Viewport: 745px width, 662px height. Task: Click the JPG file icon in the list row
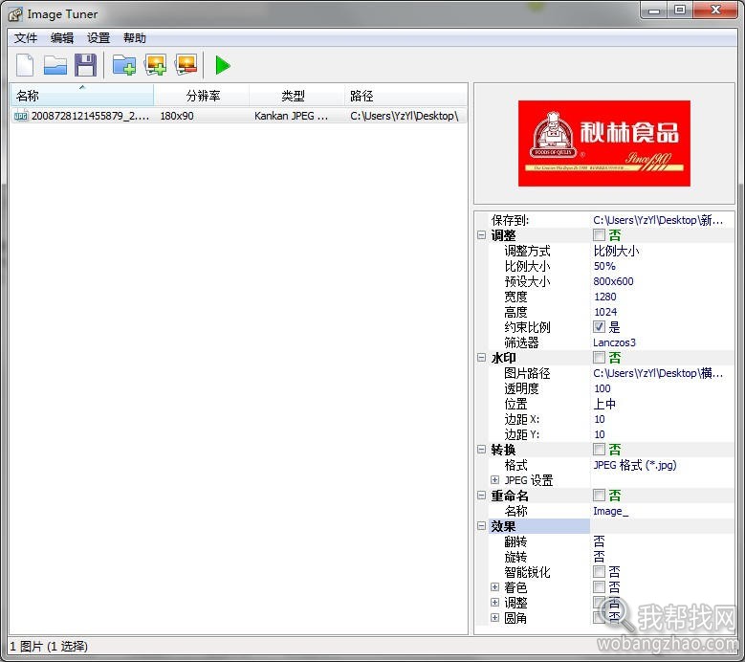point(21,116)
